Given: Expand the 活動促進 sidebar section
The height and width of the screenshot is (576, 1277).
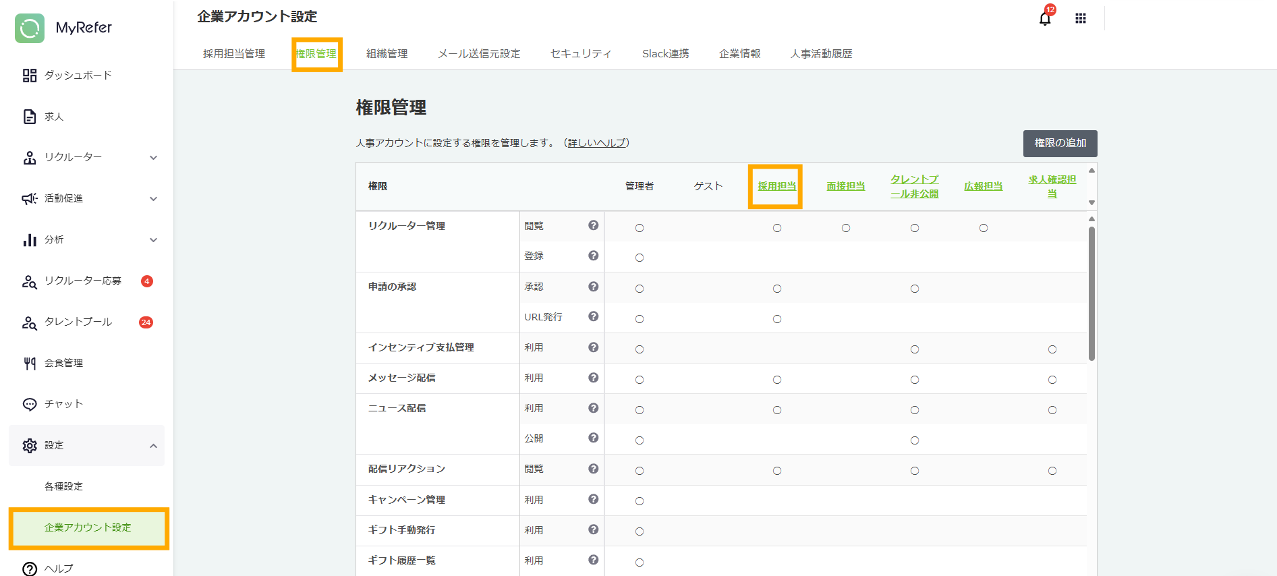Looking at the screenshot, I should [153, 199].
